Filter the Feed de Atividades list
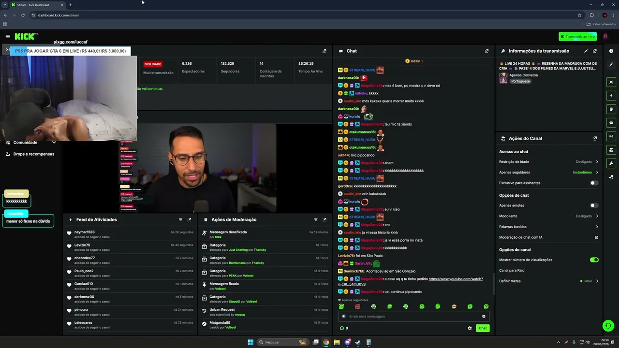Viewport: 619px width, 348px height. [x=181, y=219]
